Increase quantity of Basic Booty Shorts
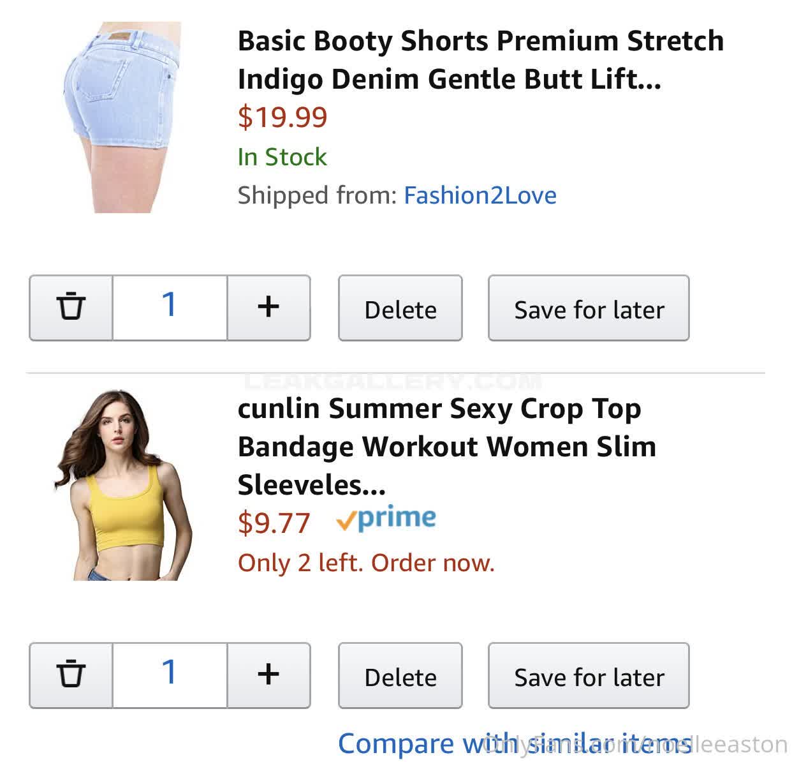792x762 pixels. click(x=268, y=307)
